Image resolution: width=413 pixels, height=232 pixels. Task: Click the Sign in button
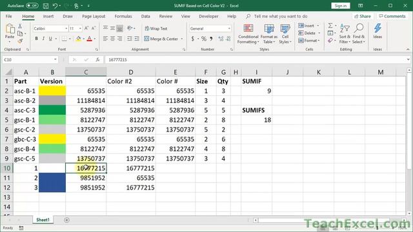(341, 6)
